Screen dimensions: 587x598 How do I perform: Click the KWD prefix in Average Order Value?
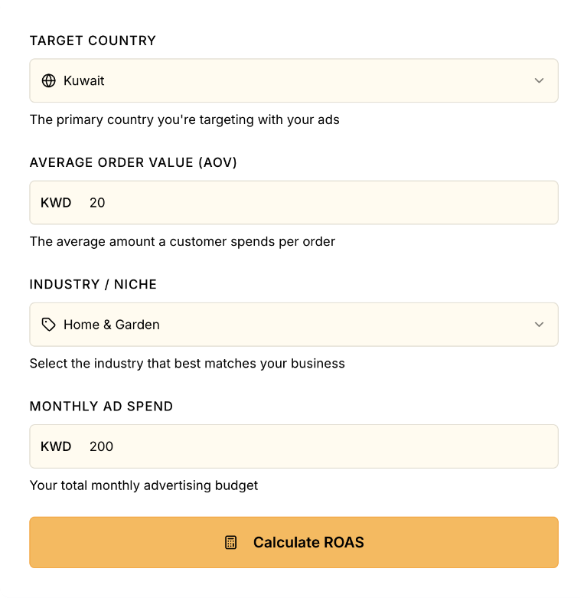[56, 203]
